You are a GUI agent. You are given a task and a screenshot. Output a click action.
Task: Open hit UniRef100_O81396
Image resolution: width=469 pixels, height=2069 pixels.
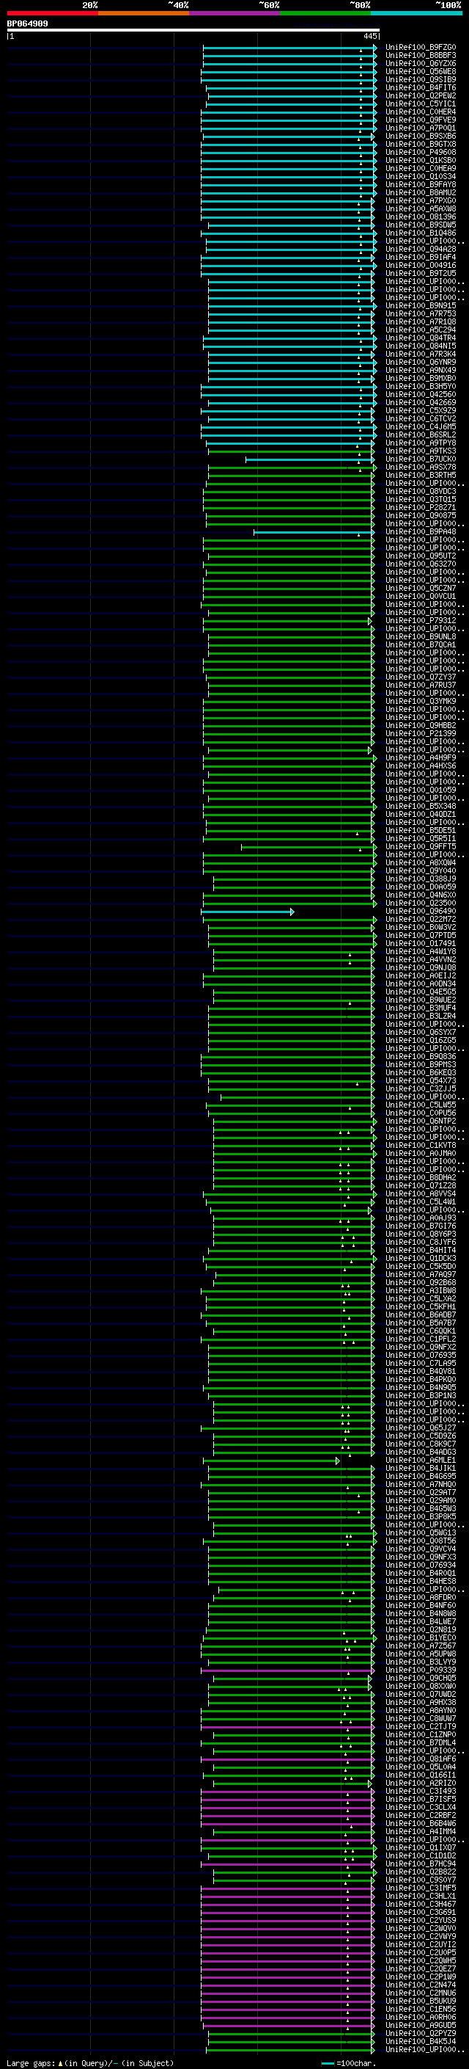click(421, 217)
